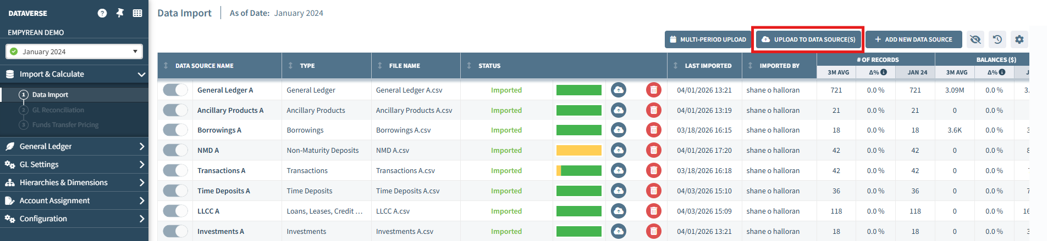Click the history clock icon
The image size is (1053, 241).
point(997,39)
